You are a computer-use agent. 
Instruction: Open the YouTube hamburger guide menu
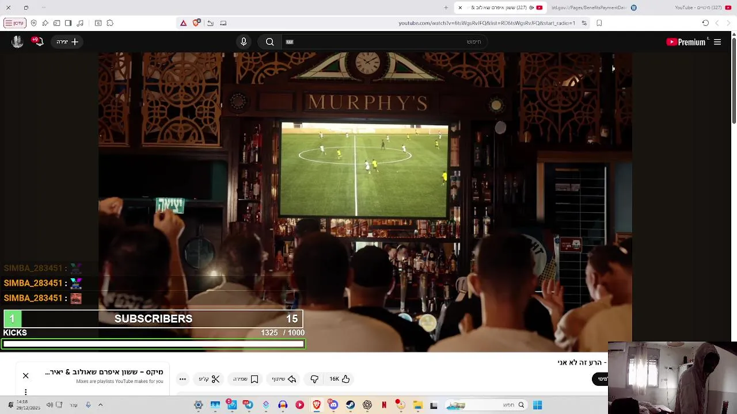(717, 41)
